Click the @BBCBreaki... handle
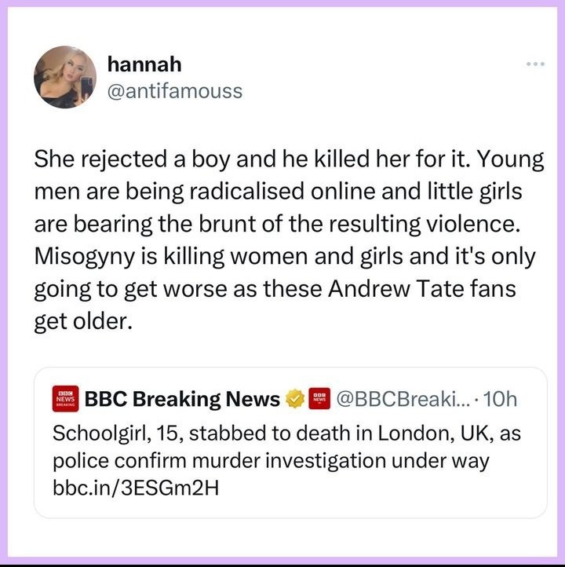Viewport: 565px width, 567px height. [x=403, y=399]
